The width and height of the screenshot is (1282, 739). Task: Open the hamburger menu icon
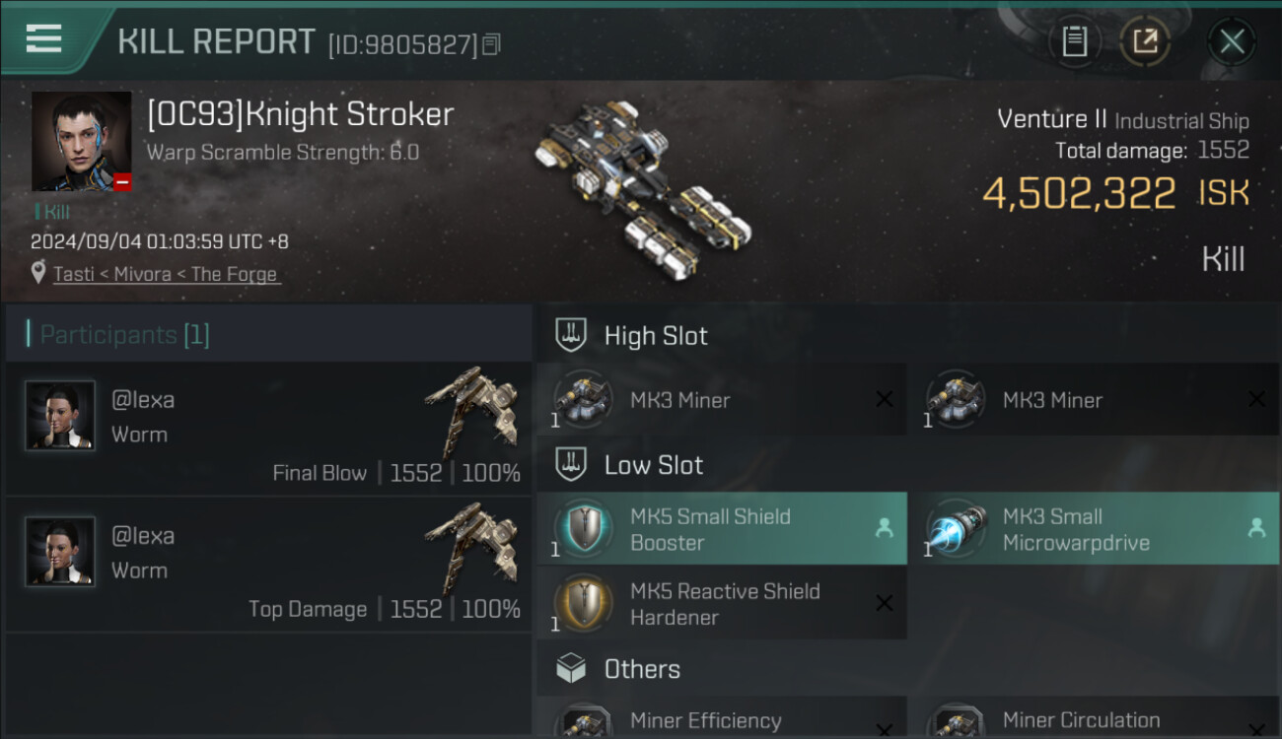pos(43,38)
